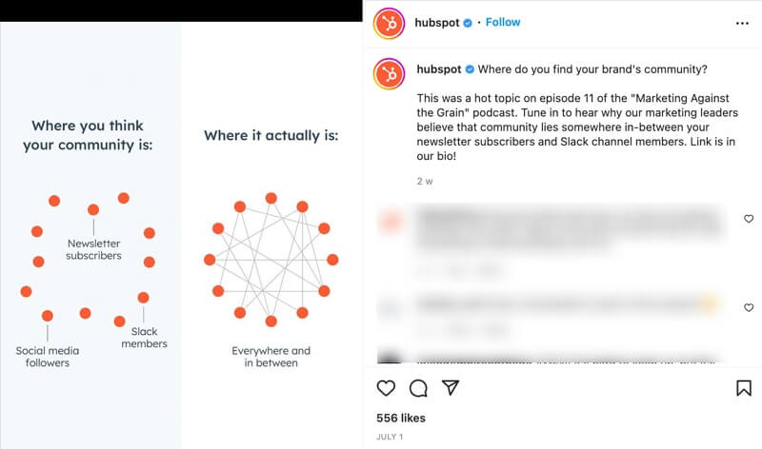Click the first commenter's blurred avatar
The width and height of the screenshot is (762, 449).
coord(391,222)
